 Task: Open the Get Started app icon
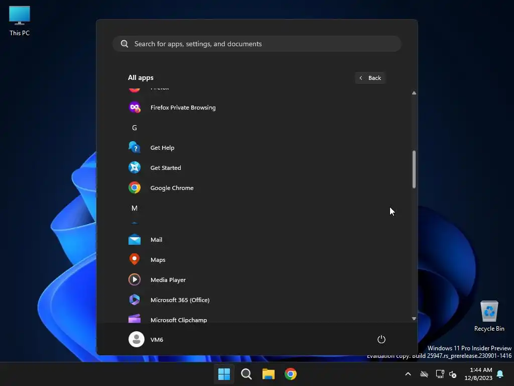pyautogui.click(x=135, y=167)
